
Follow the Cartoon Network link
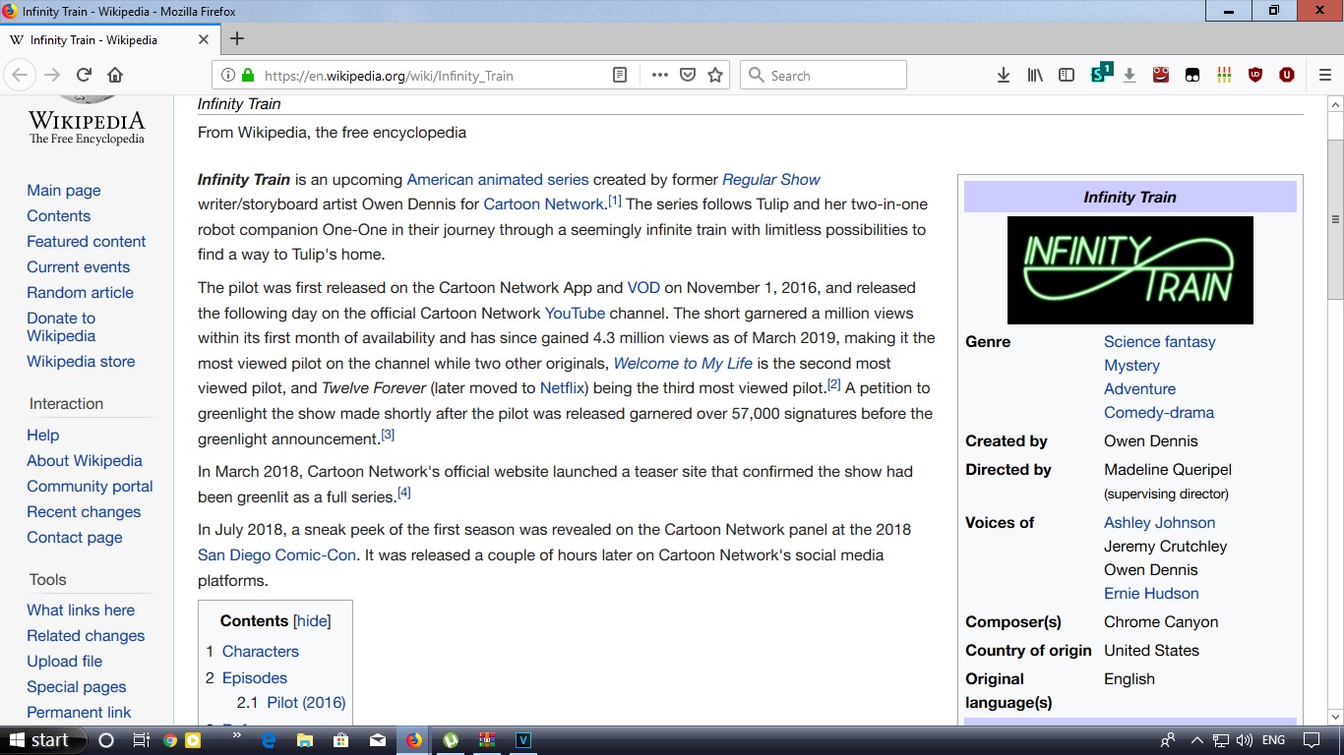(543, 204)
